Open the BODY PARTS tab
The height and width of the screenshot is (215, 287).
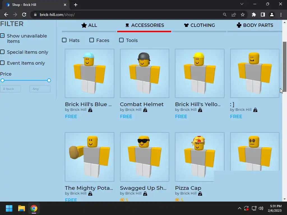pyautogui.click(x=254, y=25)
